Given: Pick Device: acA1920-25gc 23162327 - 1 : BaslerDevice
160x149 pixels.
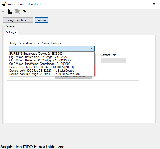Looking at the screenshot, I should 42,71.
